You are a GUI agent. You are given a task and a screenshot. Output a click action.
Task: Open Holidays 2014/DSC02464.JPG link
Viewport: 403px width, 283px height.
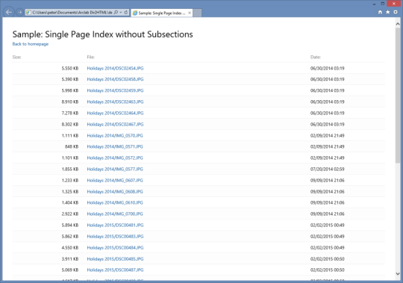(x=115, y=113)
